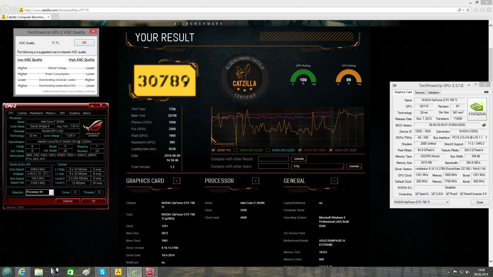This screenshot has height=277, width=493.
Task: Toggle DirectCompute 5.0 checkbox in GPU-Z
Action: click(462, 194)
